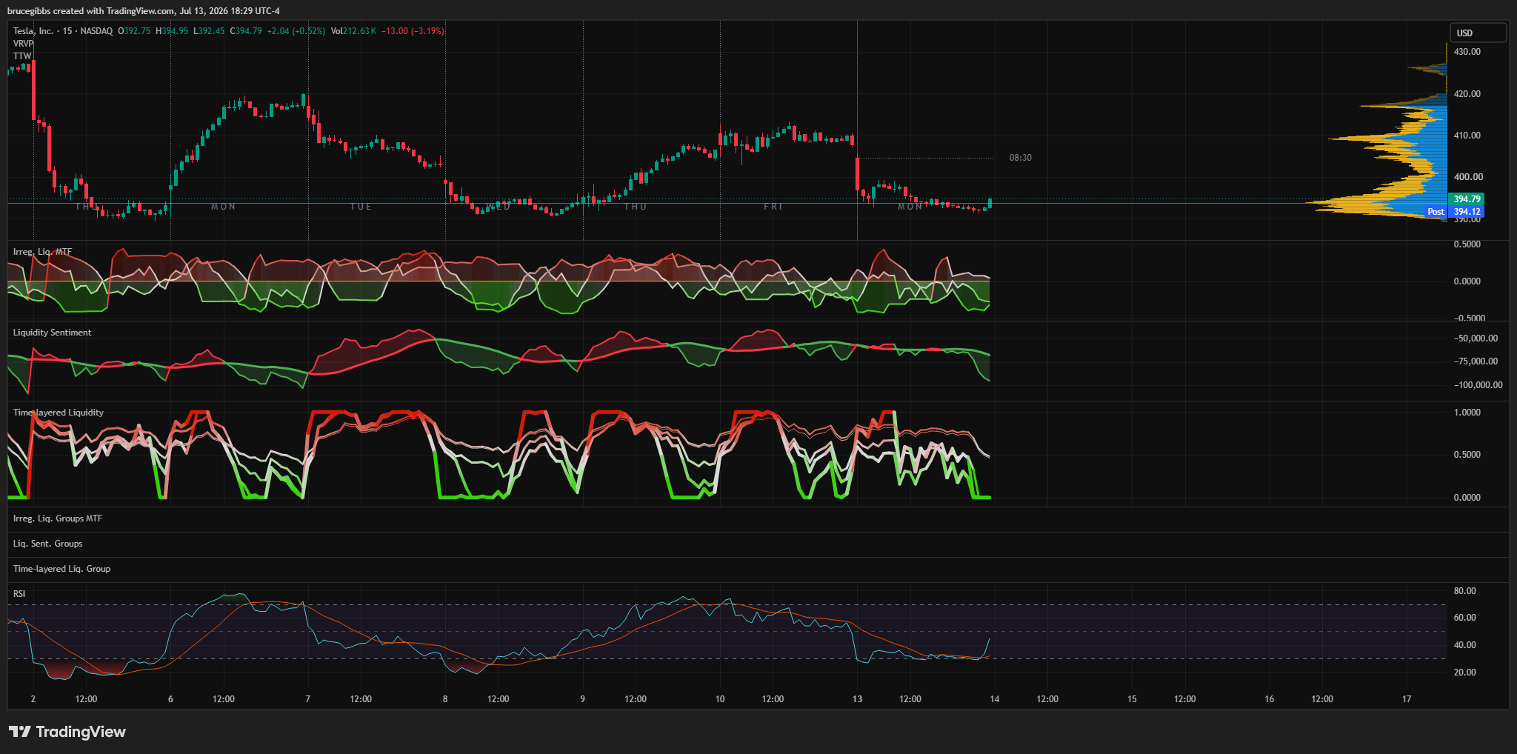Viewport: 1517px width, 754px height.
Task: Click the 20.00 RSI scale value
Action: 1464,673
